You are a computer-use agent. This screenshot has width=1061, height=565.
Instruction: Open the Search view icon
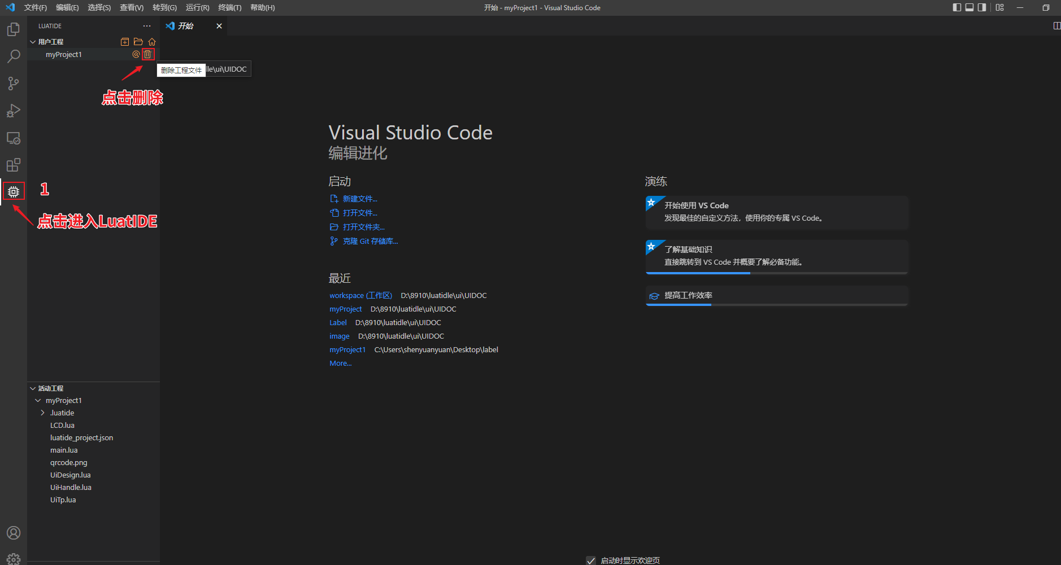(14, 56)
